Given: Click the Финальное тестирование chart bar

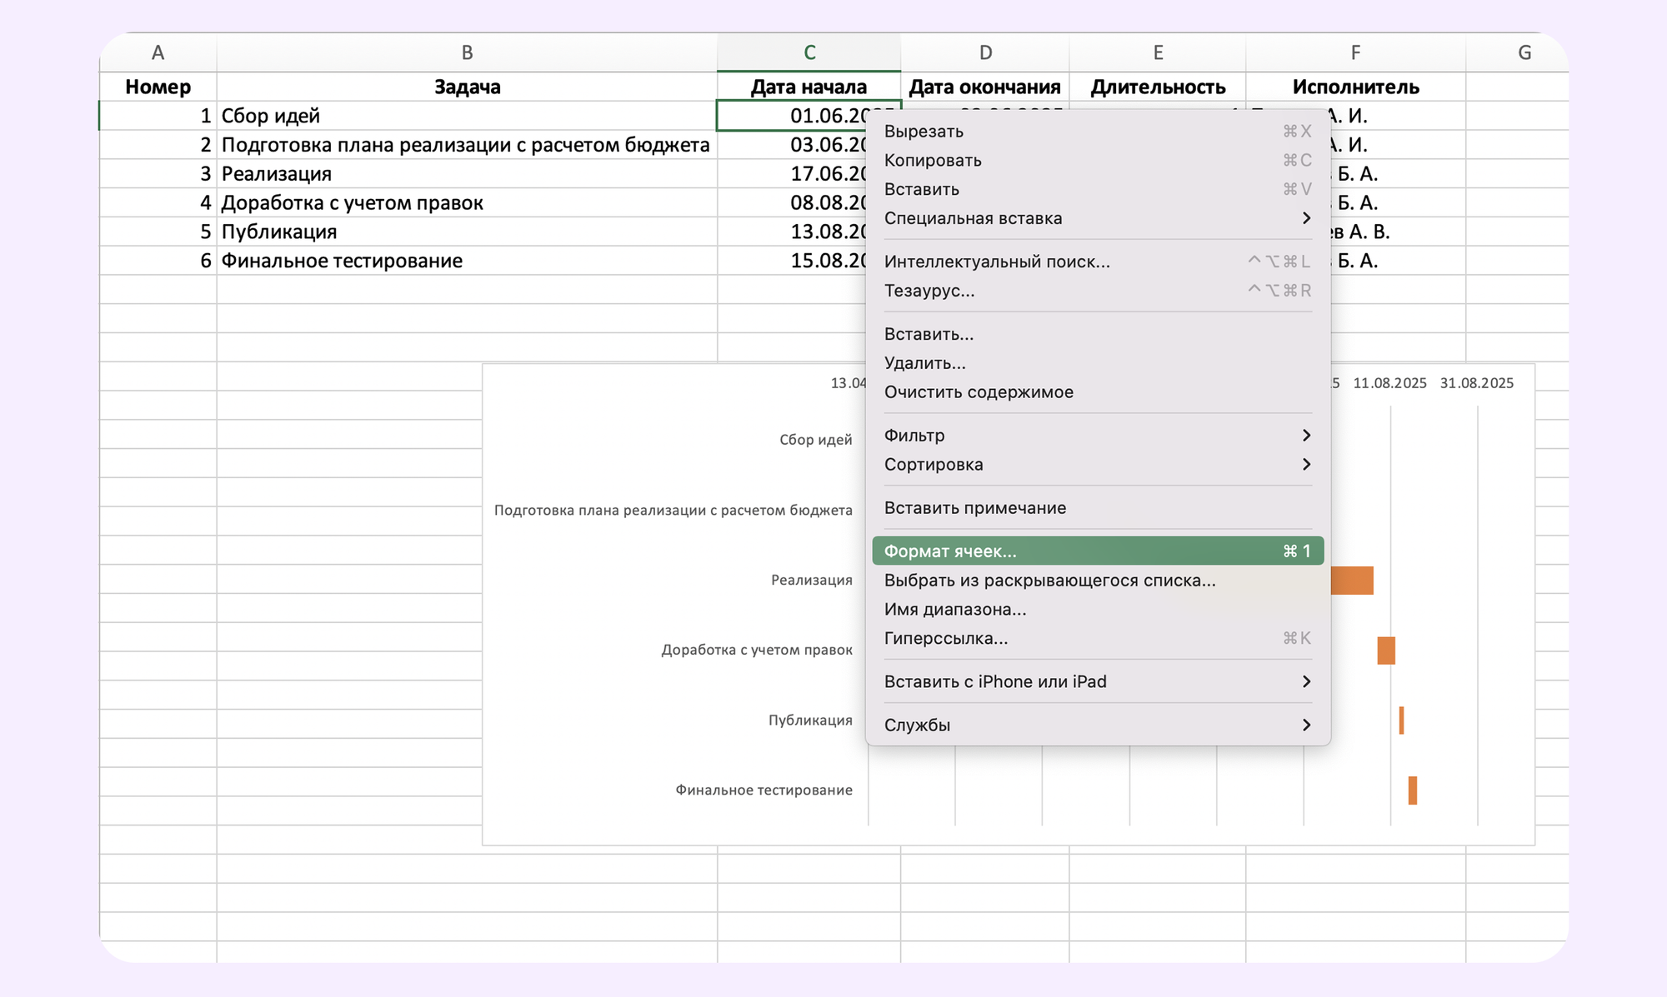Looking at the screenshot, I should [1413, 790].
